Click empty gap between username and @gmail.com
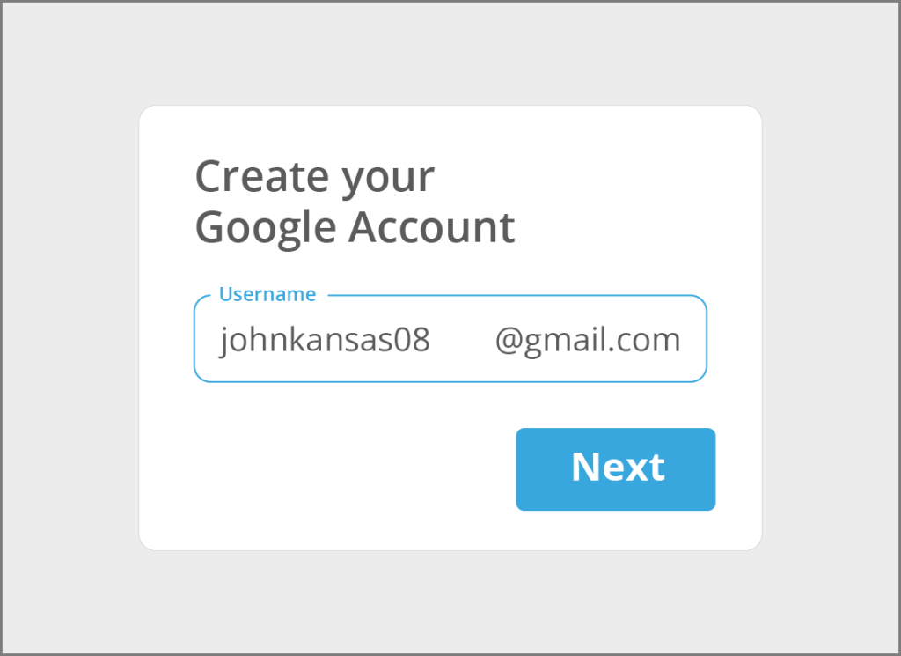 [463, 341]
